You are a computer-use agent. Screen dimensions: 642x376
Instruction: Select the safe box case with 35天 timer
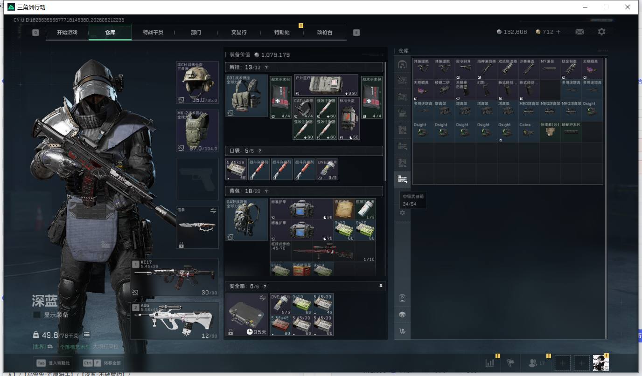point(246,315)
